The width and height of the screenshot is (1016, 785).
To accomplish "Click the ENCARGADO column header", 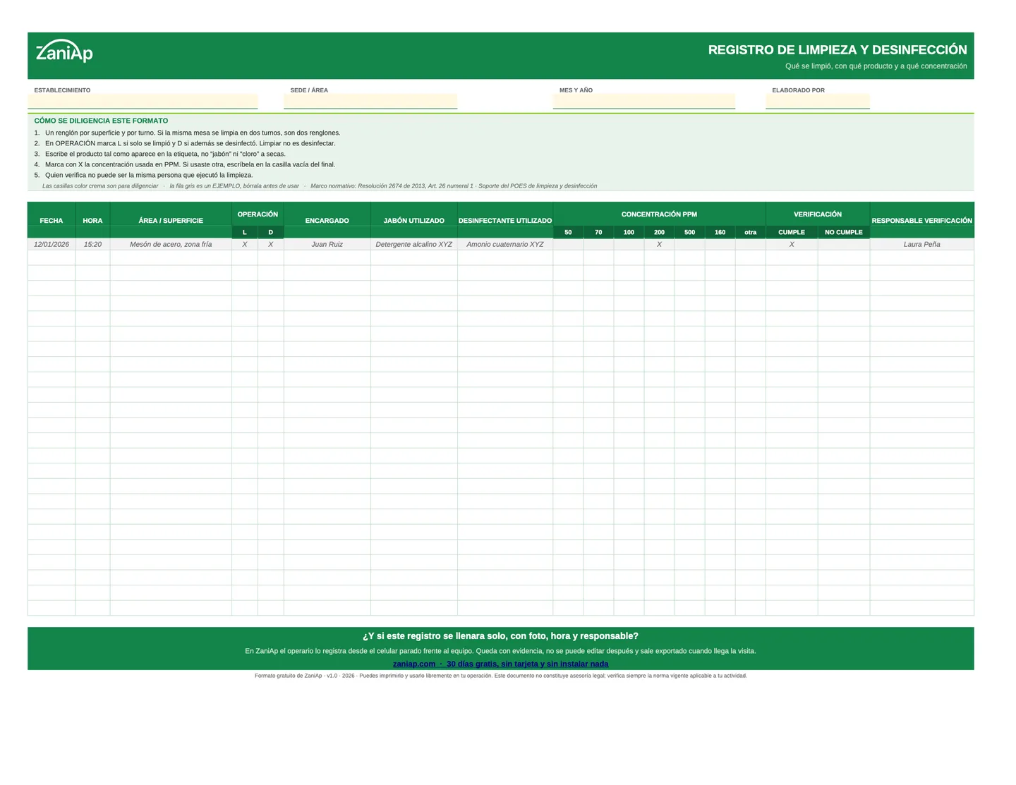I will tap(327, 221).
